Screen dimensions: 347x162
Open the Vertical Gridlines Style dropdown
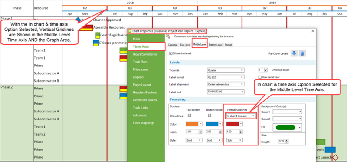tap(235, 140)
